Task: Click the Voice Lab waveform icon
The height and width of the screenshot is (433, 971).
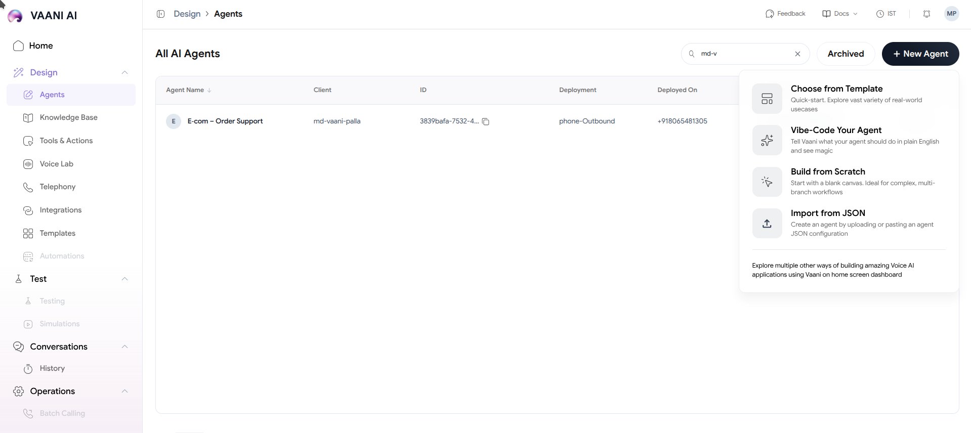Action: click(28, 164)
